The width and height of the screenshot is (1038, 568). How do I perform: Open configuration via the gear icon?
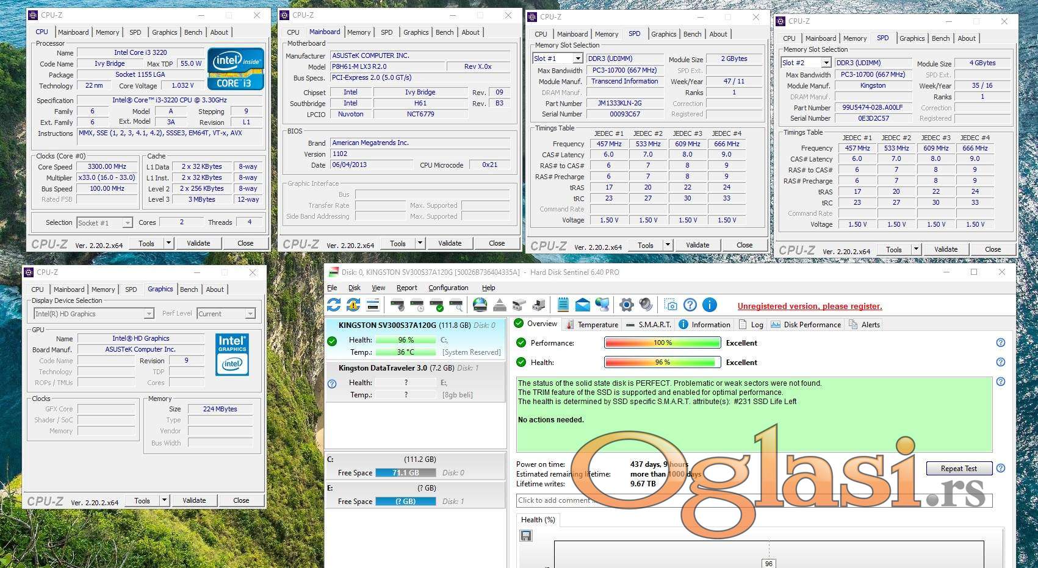627,305
